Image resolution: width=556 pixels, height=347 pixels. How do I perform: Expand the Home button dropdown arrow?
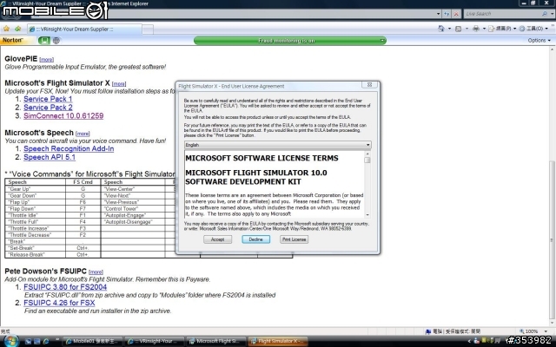449,29
